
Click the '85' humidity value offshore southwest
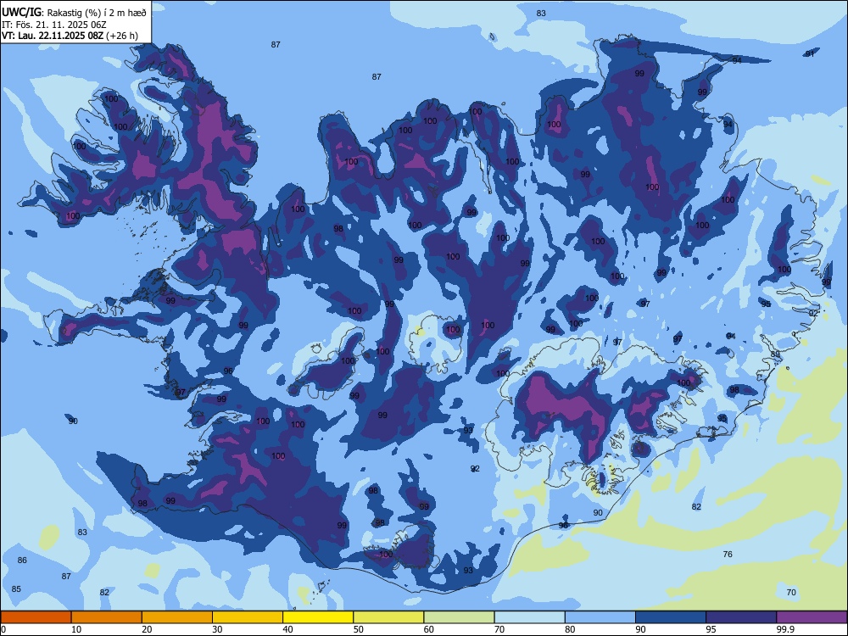[x=16, y=589]
